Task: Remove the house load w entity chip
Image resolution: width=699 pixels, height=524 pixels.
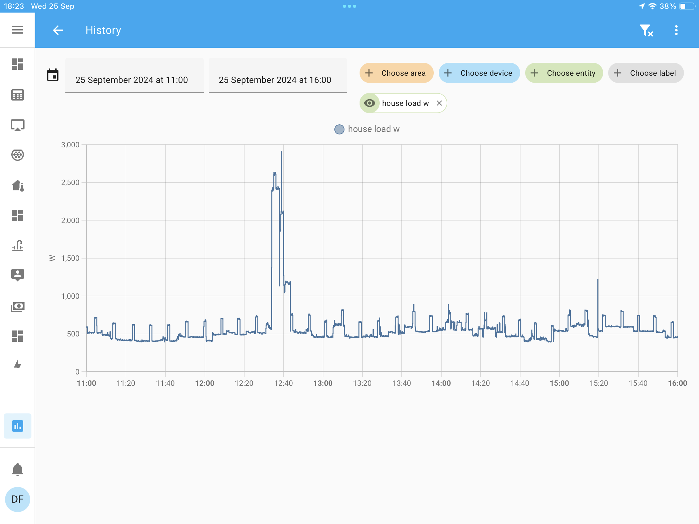Action: point(439,103)
